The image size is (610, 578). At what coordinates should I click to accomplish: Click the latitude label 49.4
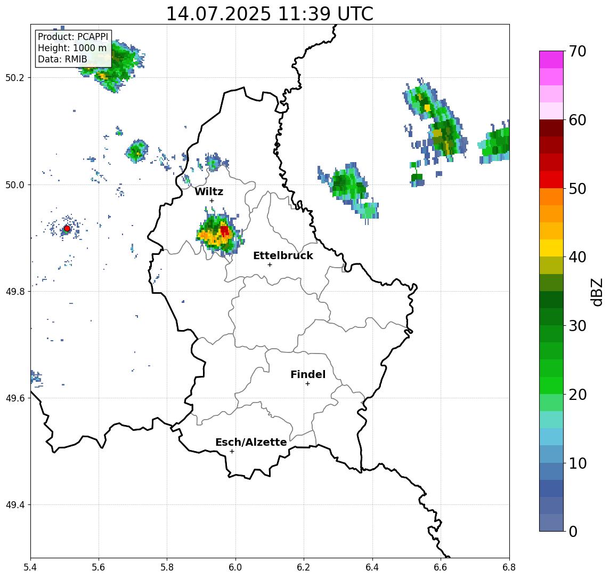pos(15,505)
